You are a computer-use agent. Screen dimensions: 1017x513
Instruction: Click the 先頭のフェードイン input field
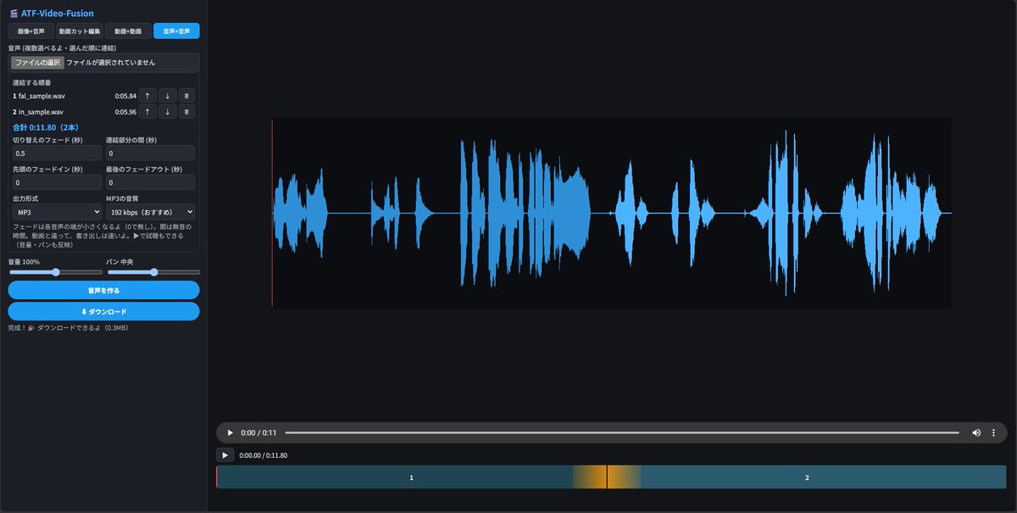pos(57,182)
